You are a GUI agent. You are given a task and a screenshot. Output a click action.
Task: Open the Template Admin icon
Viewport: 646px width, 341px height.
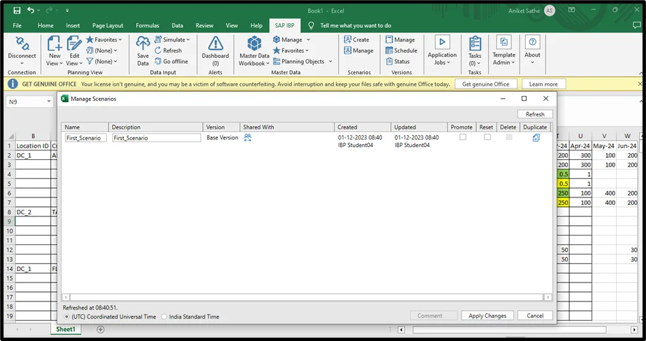504,42
